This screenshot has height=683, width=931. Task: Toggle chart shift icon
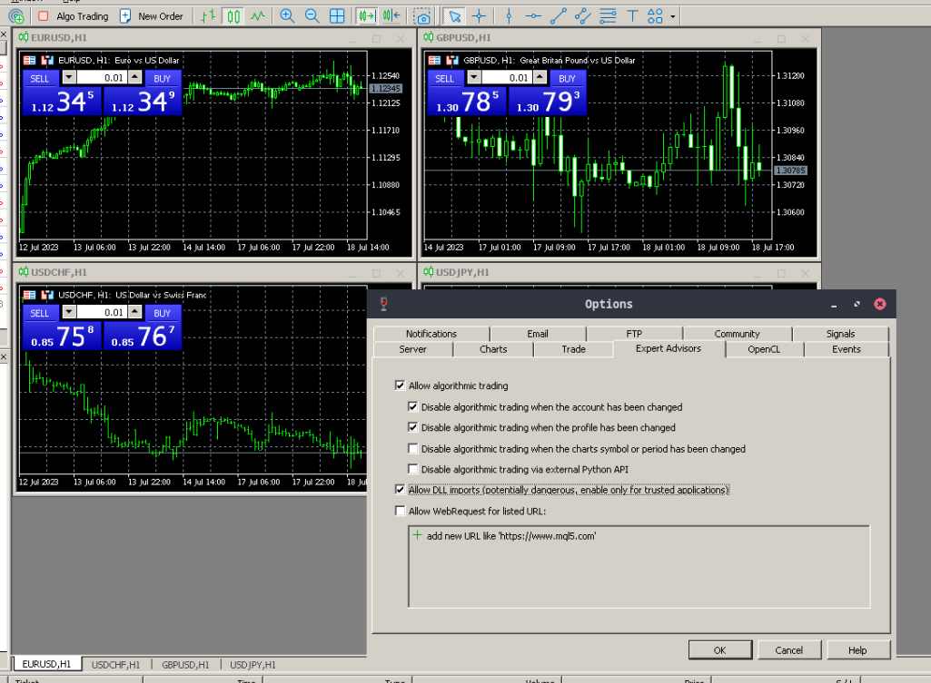click(391, 16)
